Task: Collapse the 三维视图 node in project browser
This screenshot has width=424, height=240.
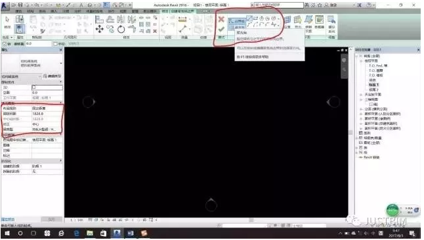Action: (361, 99)
